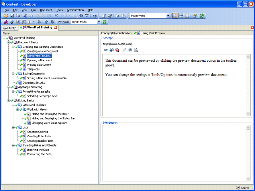Click the green refresh arrows icon

(202, 16)
